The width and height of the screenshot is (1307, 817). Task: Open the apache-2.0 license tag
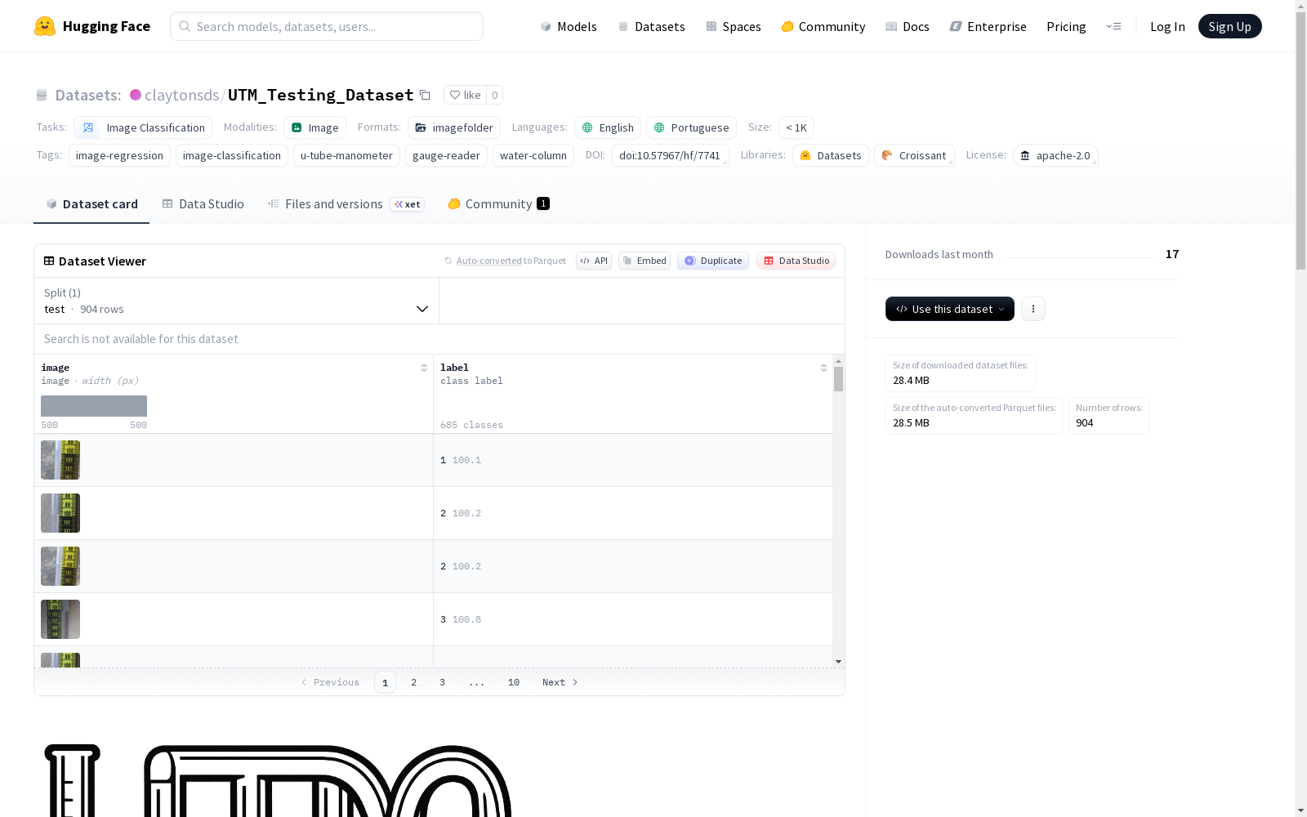pyautogui.click(x=1055, y=155)
